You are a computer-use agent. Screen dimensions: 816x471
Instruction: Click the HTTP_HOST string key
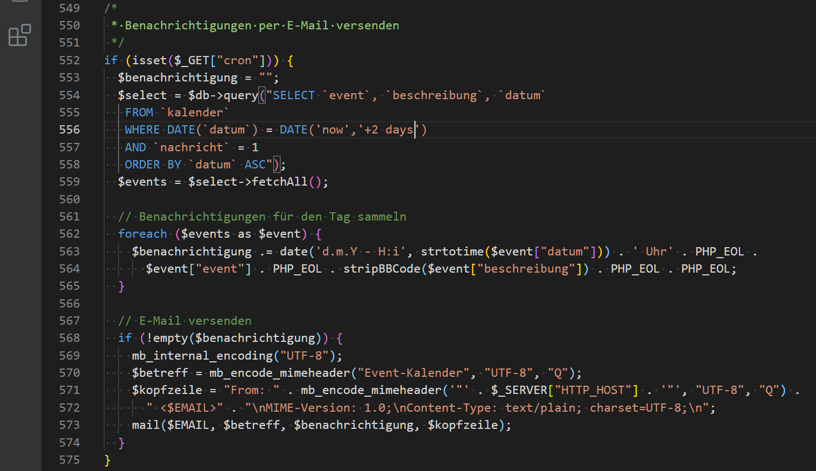click(596, 390)
